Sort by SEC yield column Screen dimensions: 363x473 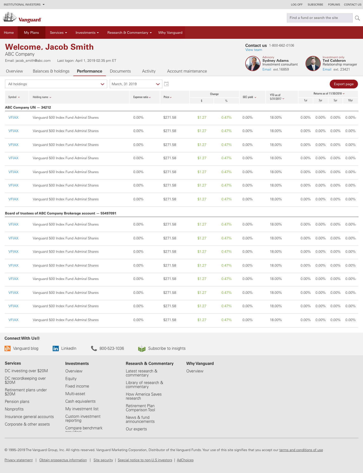pyautogui.click(x=250, y=97)
